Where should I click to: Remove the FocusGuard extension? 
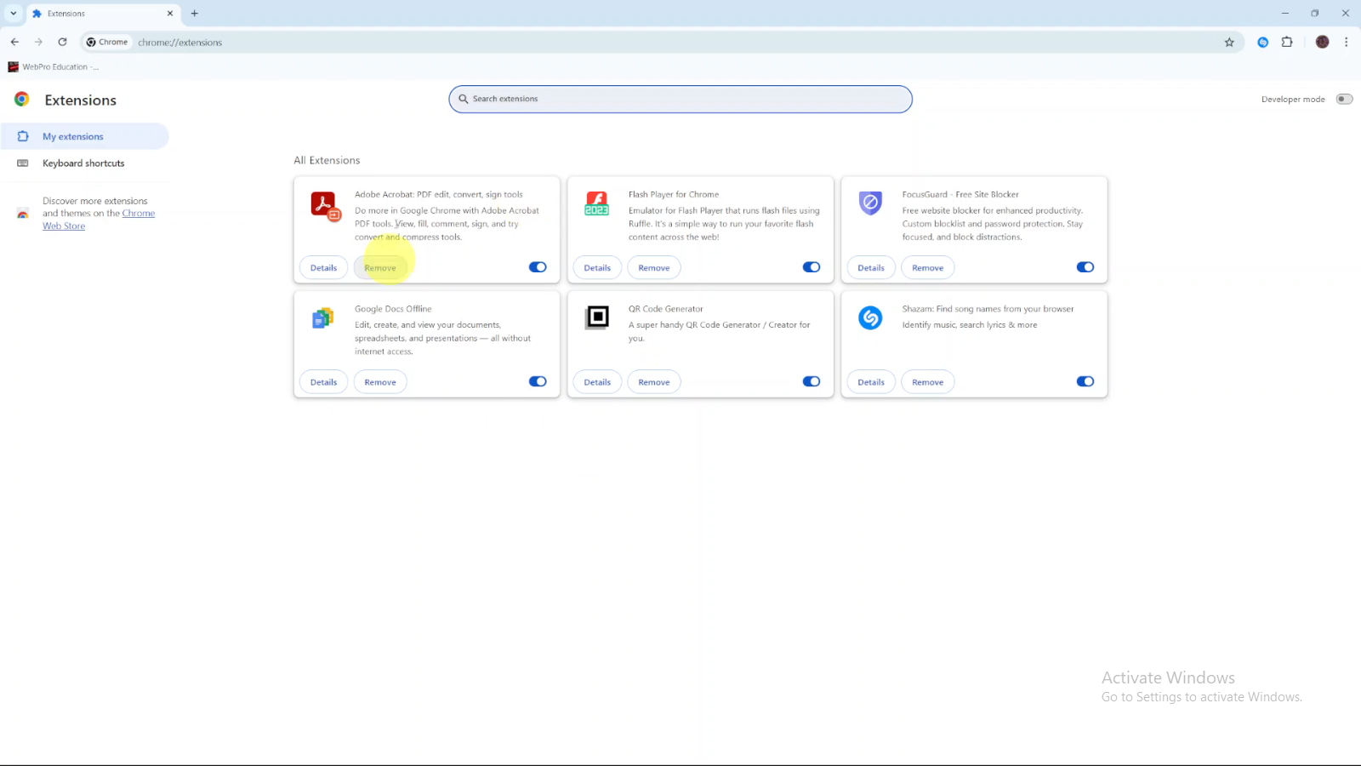pos(928,267)
